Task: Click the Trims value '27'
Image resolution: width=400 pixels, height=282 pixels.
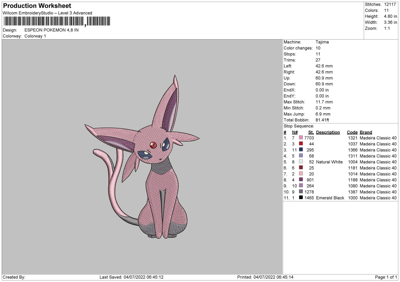Action: (x=318, y=60)
